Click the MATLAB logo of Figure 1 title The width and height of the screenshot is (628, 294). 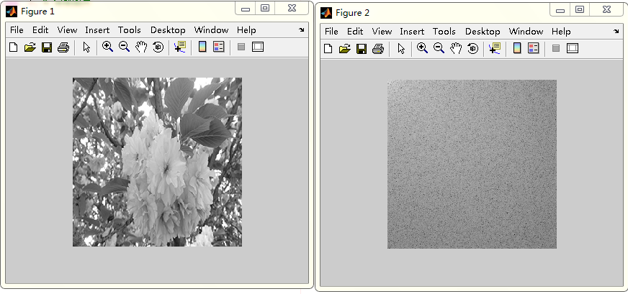click(12, 12)
